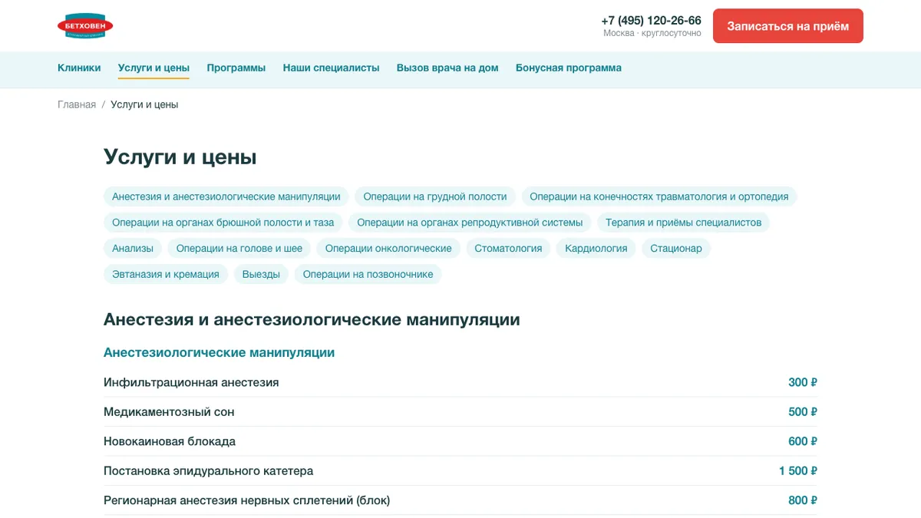Select Операции на грудной полости tag
This screenshot has width=921, height=518.
coord(435,196)
